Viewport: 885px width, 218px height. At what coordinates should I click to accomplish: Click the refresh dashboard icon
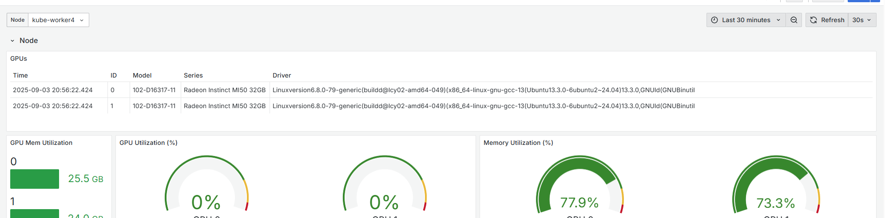(x=814, y=20)
